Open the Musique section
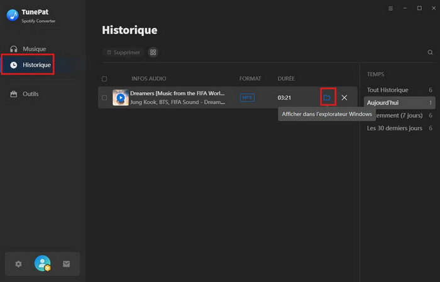Image resolution: width=440 pixels, height=282 pixels. click(34, 49)
